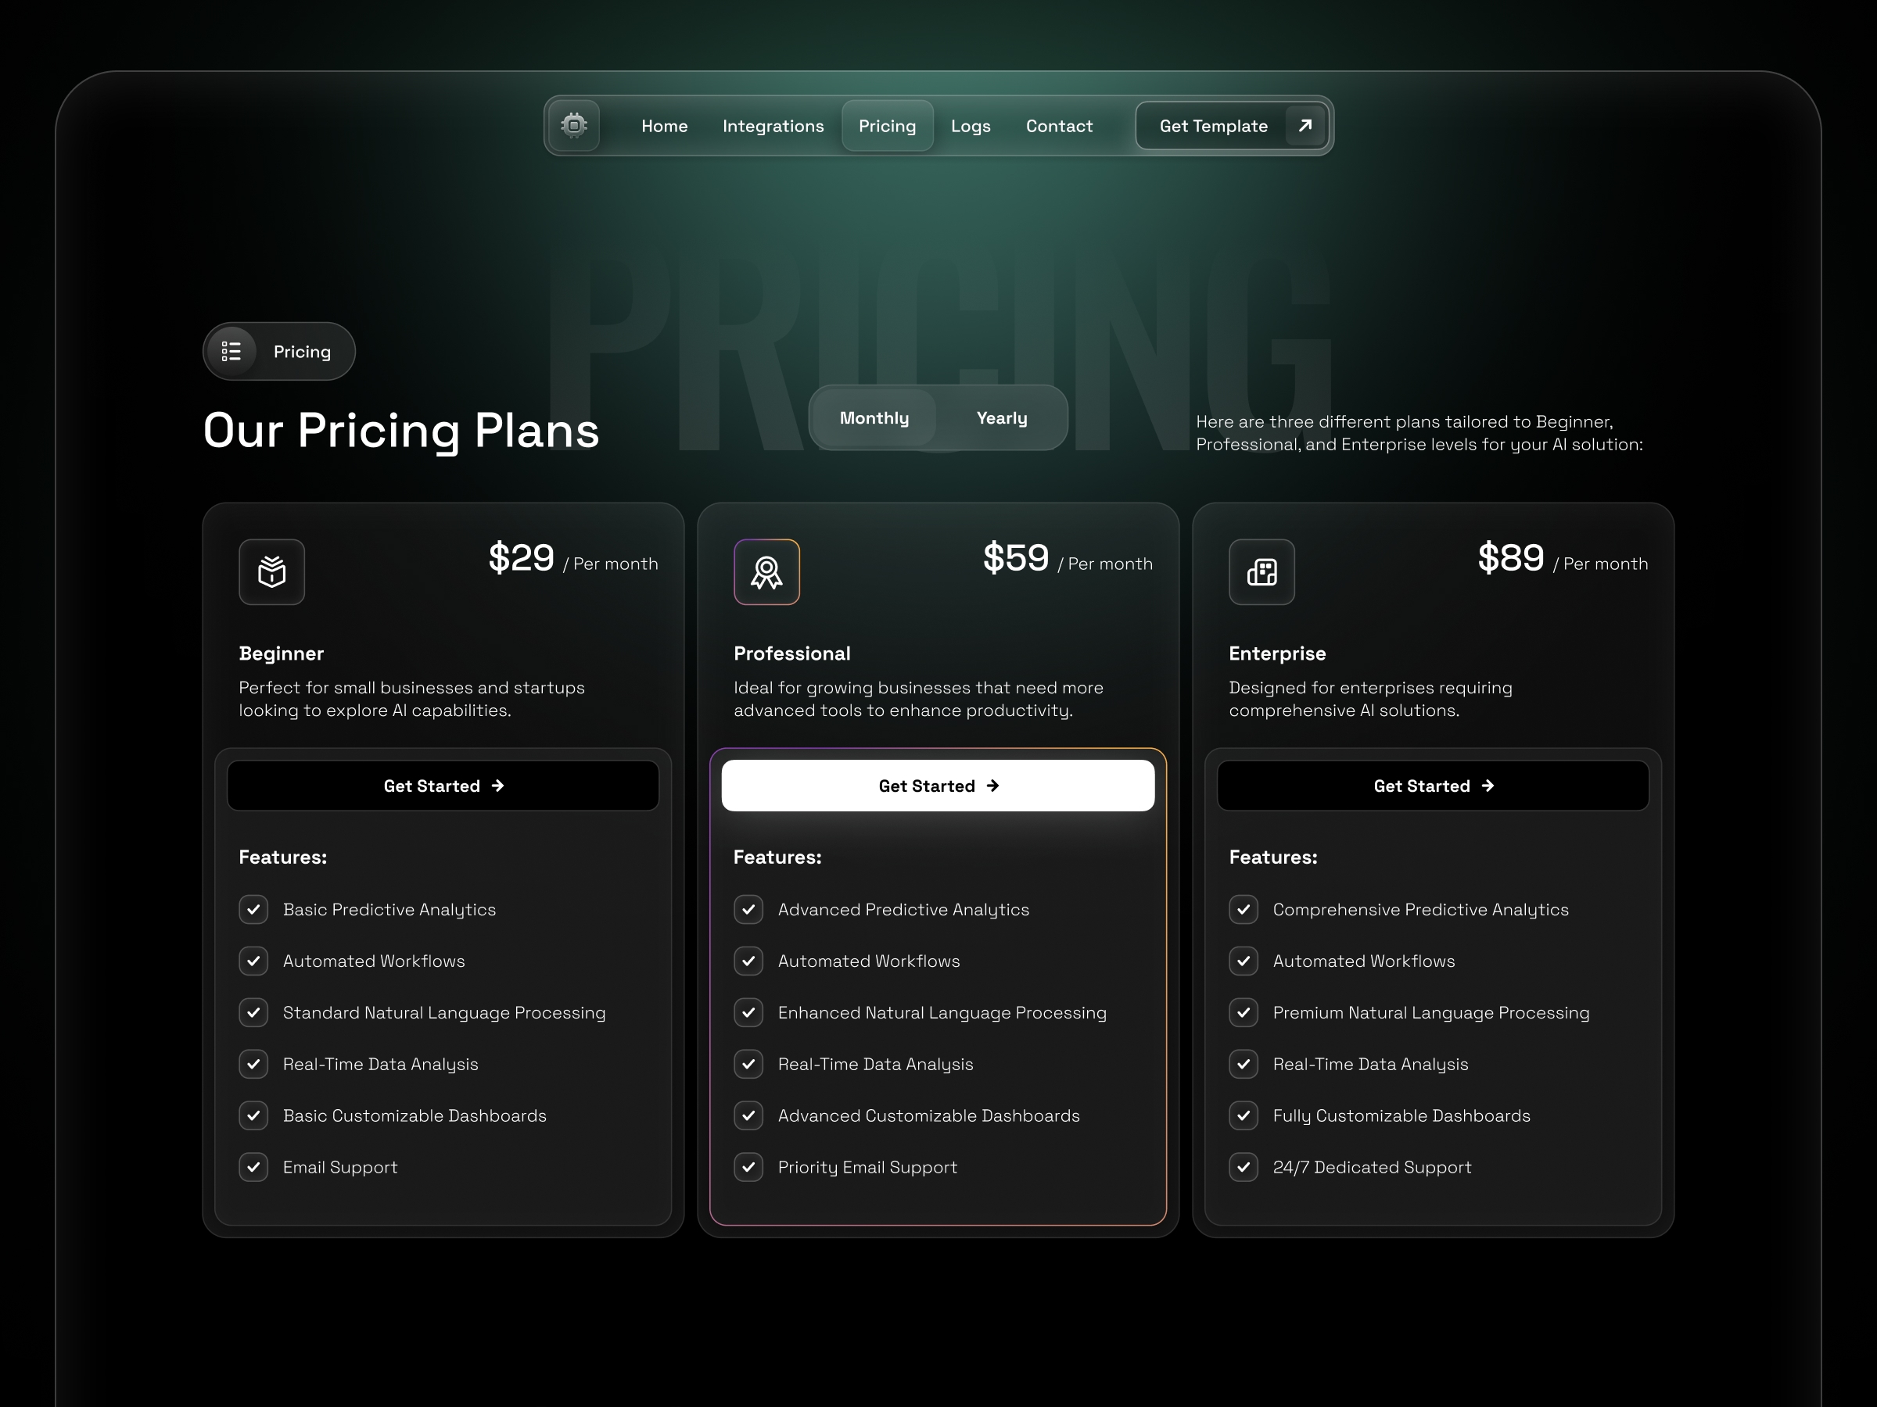The height and width of the screenshot is (1407, 1877).
Task: Open the Logs nav item
Action: click(x=971, y=126)
